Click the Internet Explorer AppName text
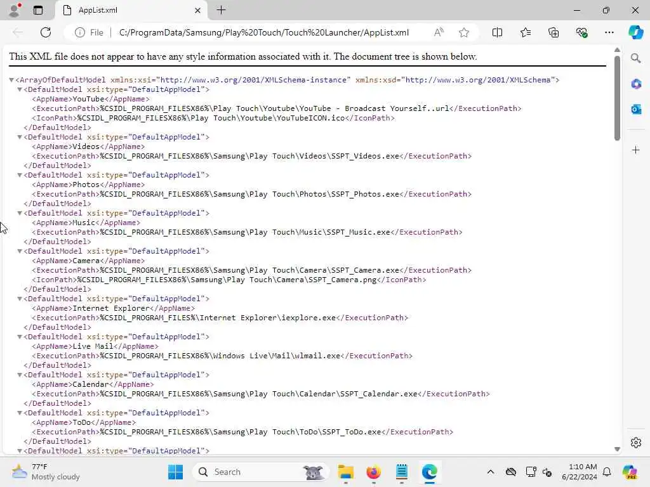Image resolution: width=650 pixels, height=487 pixels. [x=110, y=309]
